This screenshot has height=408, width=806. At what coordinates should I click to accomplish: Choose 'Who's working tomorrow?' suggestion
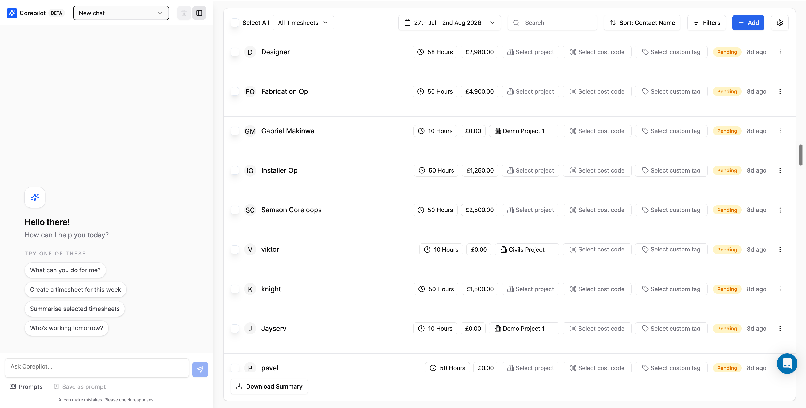coord(66,328)
